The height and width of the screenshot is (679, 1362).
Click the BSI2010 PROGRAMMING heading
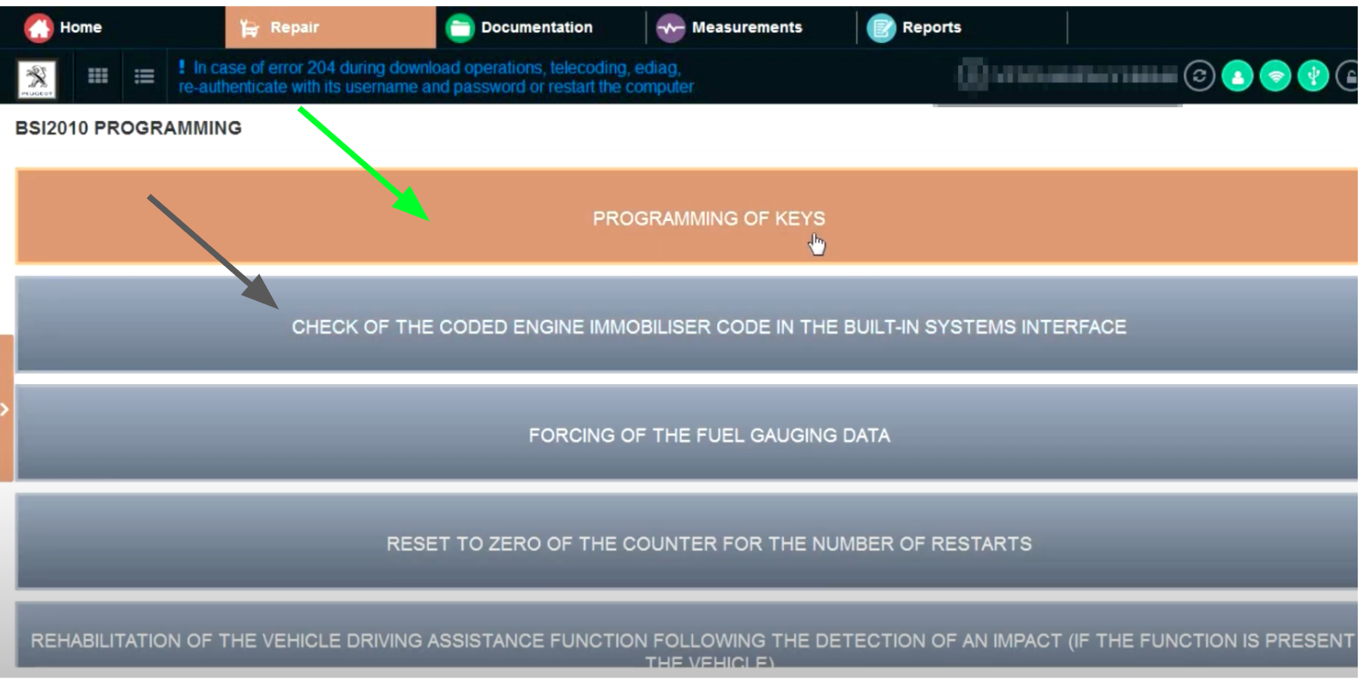coord(129,128)
